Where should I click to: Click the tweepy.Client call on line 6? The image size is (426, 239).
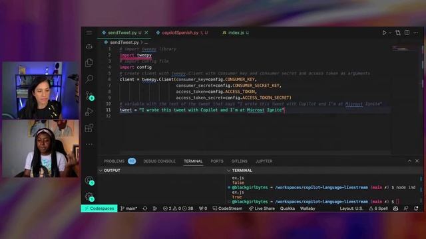158,80
